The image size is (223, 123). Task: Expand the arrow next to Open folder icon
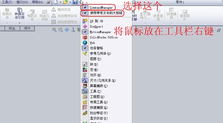pyautogui.click(x=70, y=2)
